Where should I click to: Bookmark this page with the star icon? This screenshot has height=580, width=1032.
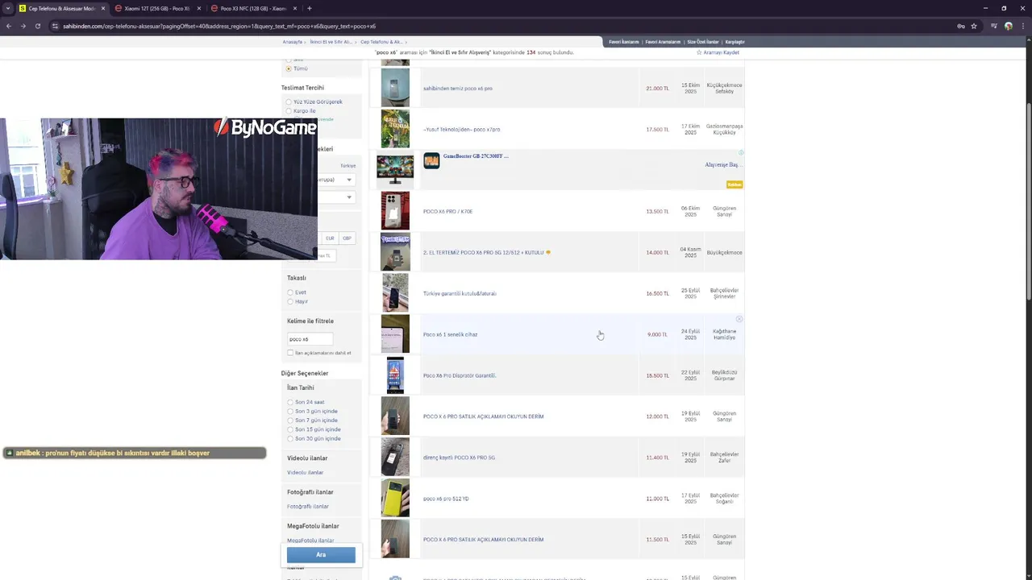[x=974, y=26]
